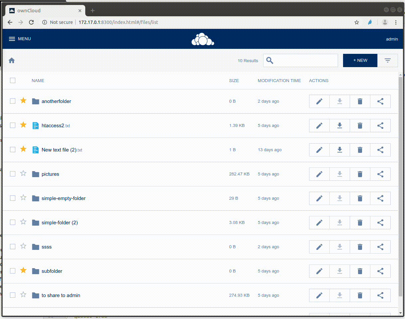Mark pictures folder as favorite
The image size is (405, 319).
click(x=23, y=173)
